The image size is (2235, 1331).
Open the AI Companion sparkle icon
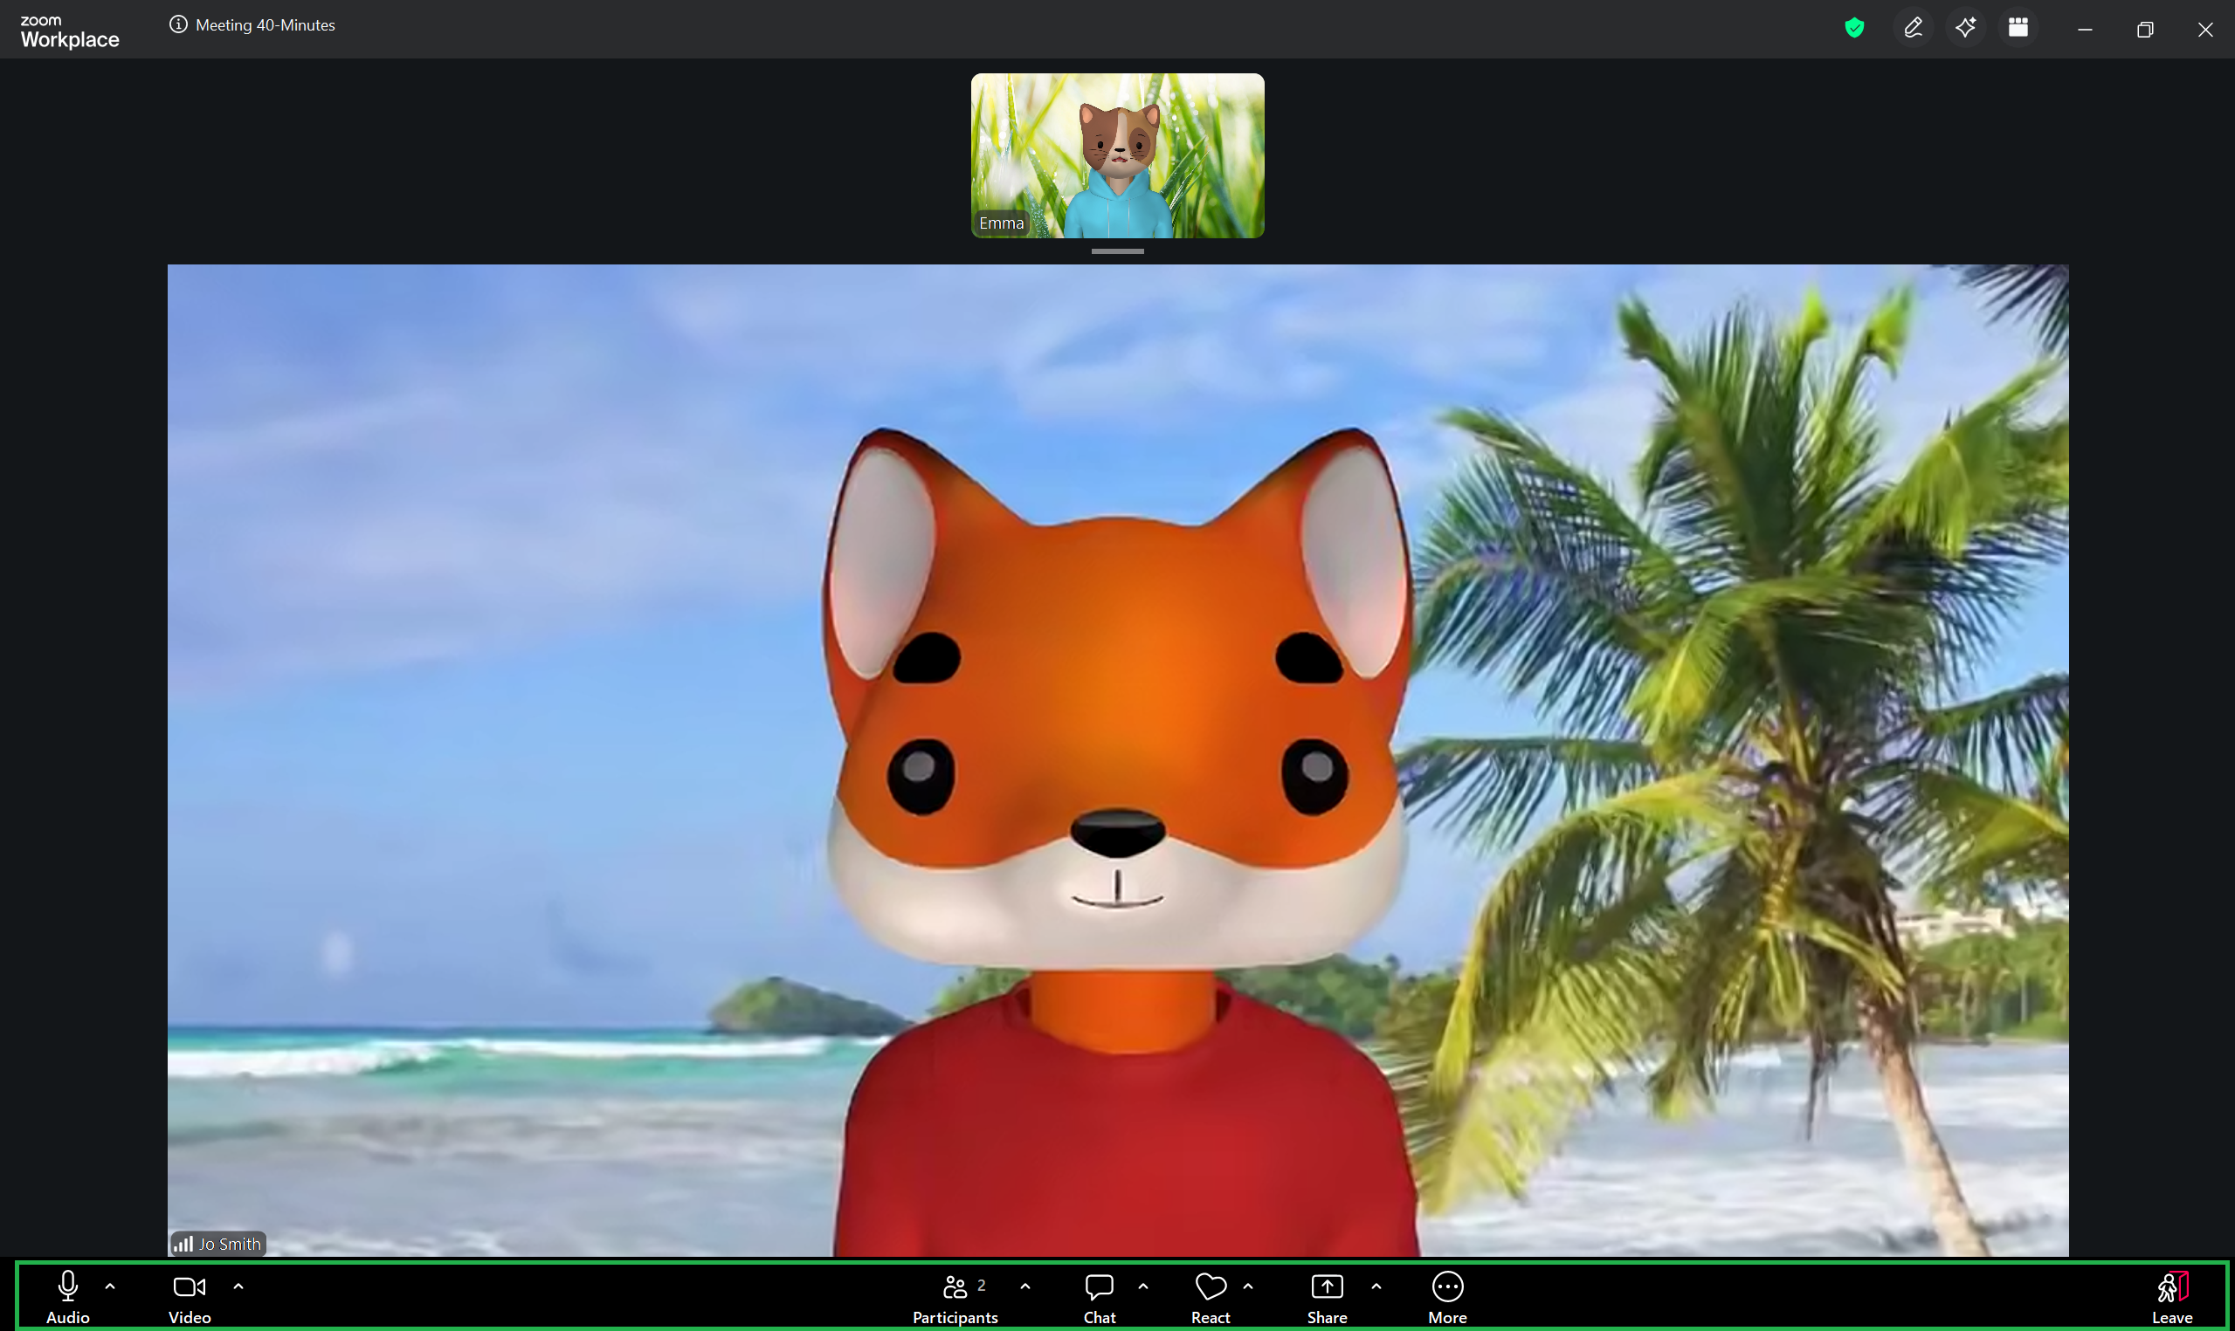click(1966, 28)
